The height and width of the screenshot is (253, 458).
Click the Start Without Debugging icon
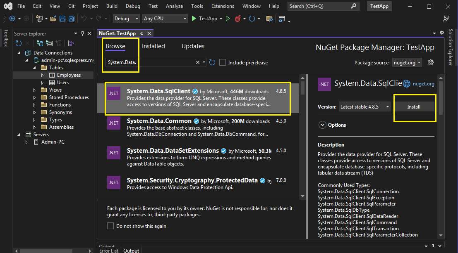pyautogui.click(x=227, y=19)
